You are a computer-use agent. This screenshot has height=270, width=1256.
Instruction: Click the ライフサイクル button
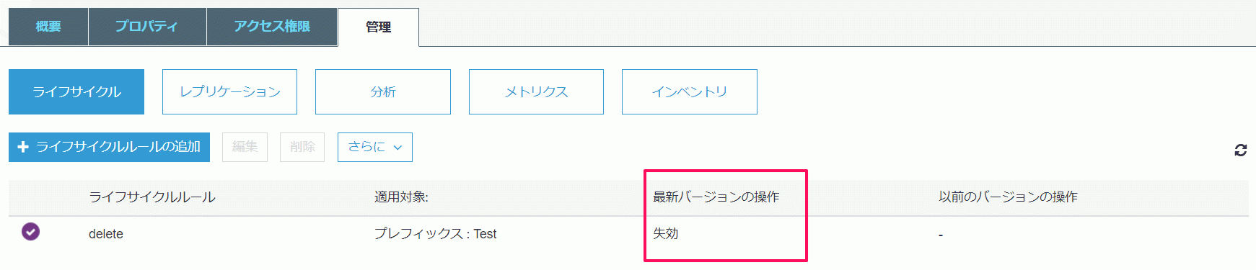tap(76, 91)
